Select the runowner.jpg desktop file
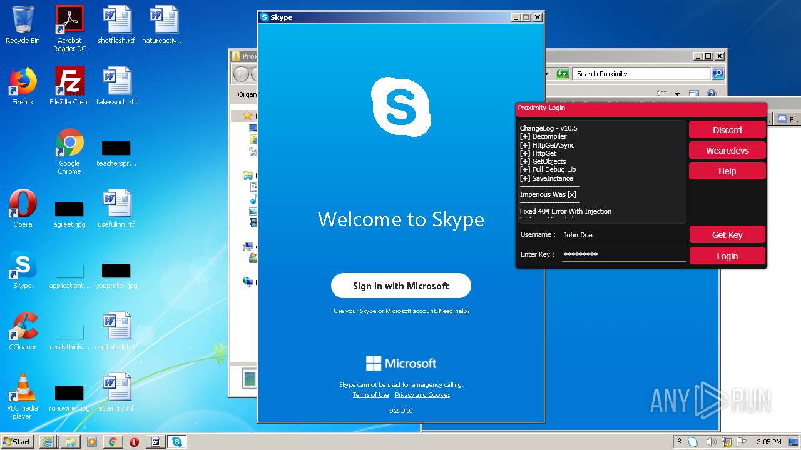Image resolution: width=801 pixels, height=450 pixels. [x=69, y=397]
